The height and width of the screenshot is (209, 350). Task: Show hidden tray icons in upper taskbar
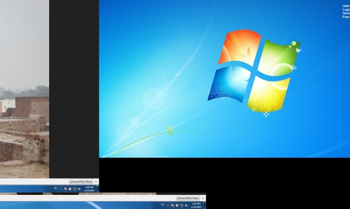point(61,188)
